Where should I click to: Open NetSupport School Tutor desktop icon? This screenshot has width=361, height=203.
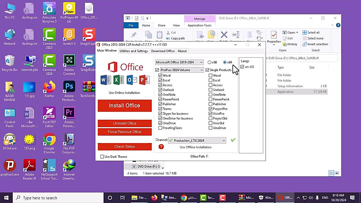click(49, 170)
